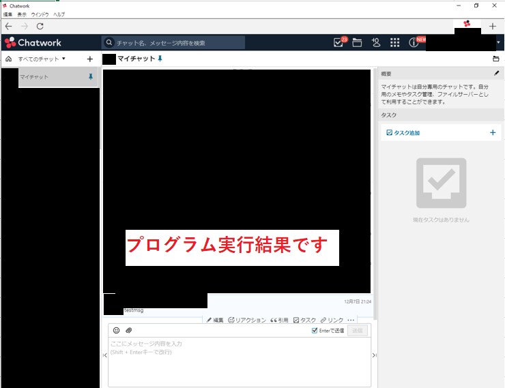Click リンク action on the message
The width and height of the screenshot is (505, 388).
(x=332, y=320)
